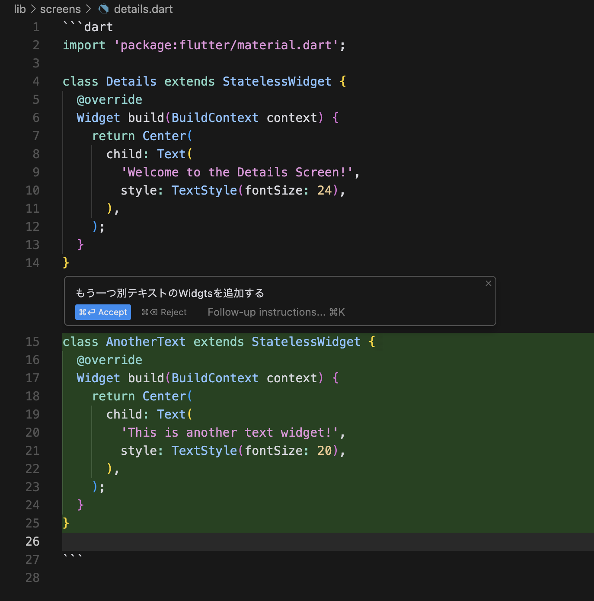Image resolution: width=594 pixels, height=601 pixels.
Task: Click the 'Welcome to the Details Screen!' string
Action: pos(237,173)
